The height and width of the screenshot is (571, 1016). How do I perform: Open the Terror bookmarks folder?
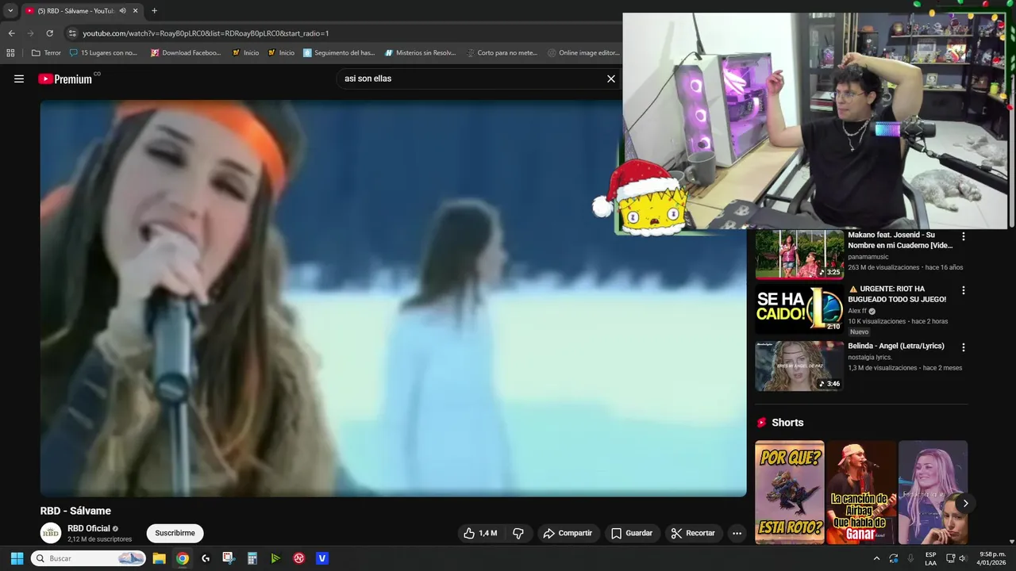point(46,53)
